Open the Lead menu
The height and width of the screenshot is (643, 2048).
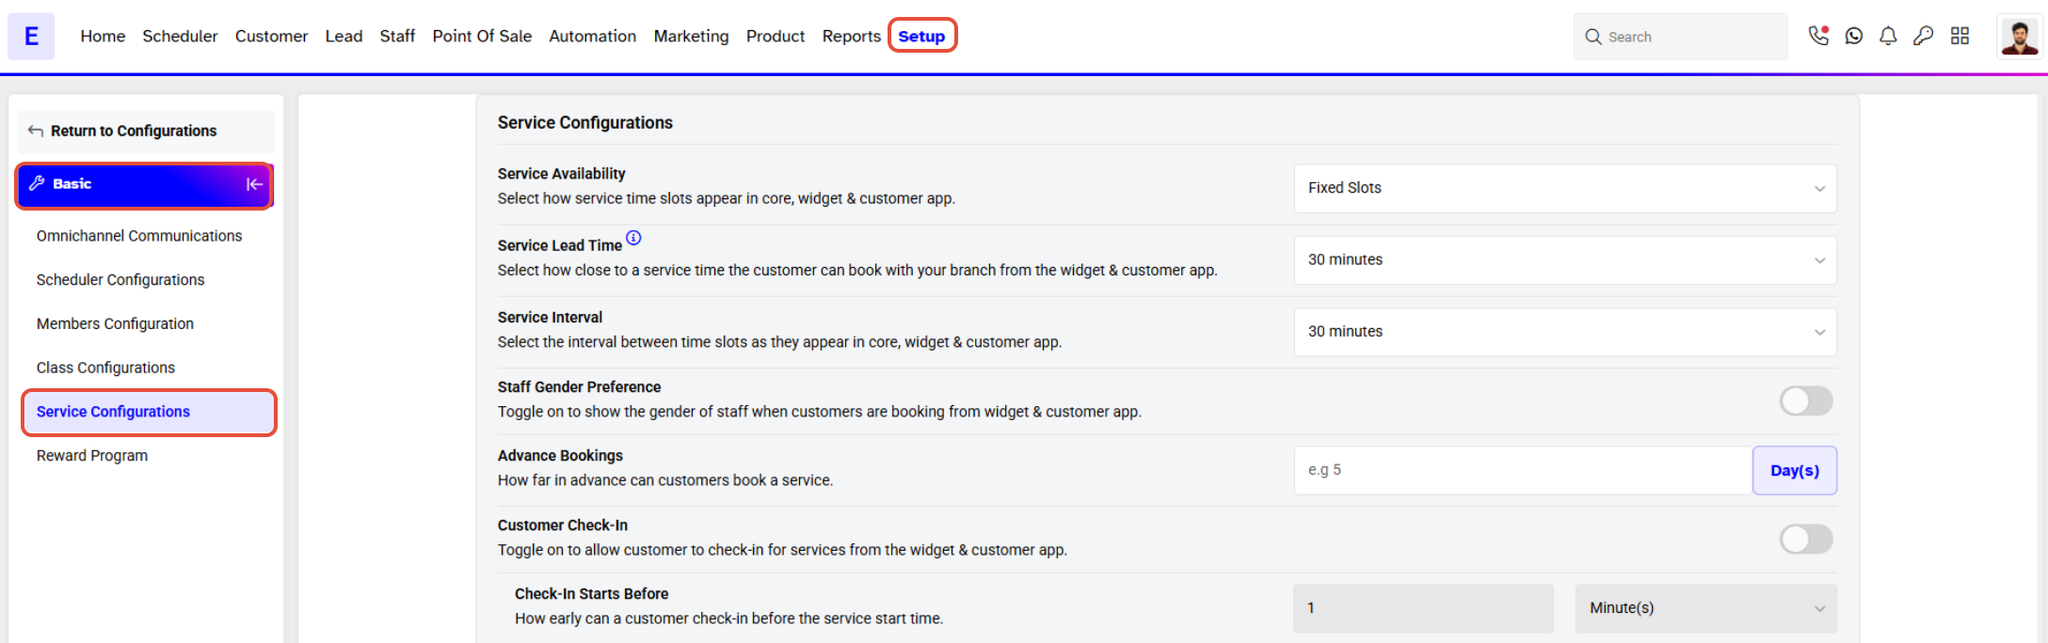point(344,36)
